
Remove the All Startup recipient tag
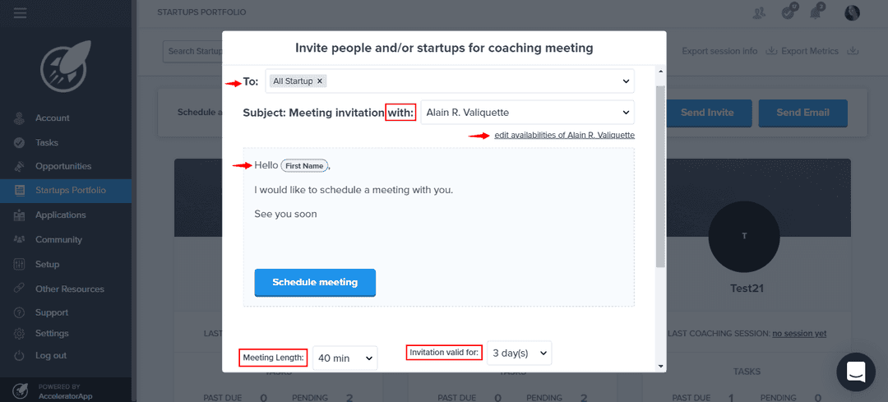[321, 81]
